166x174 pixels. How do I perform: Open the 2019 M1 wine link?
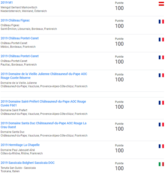(x=7, y=3)
